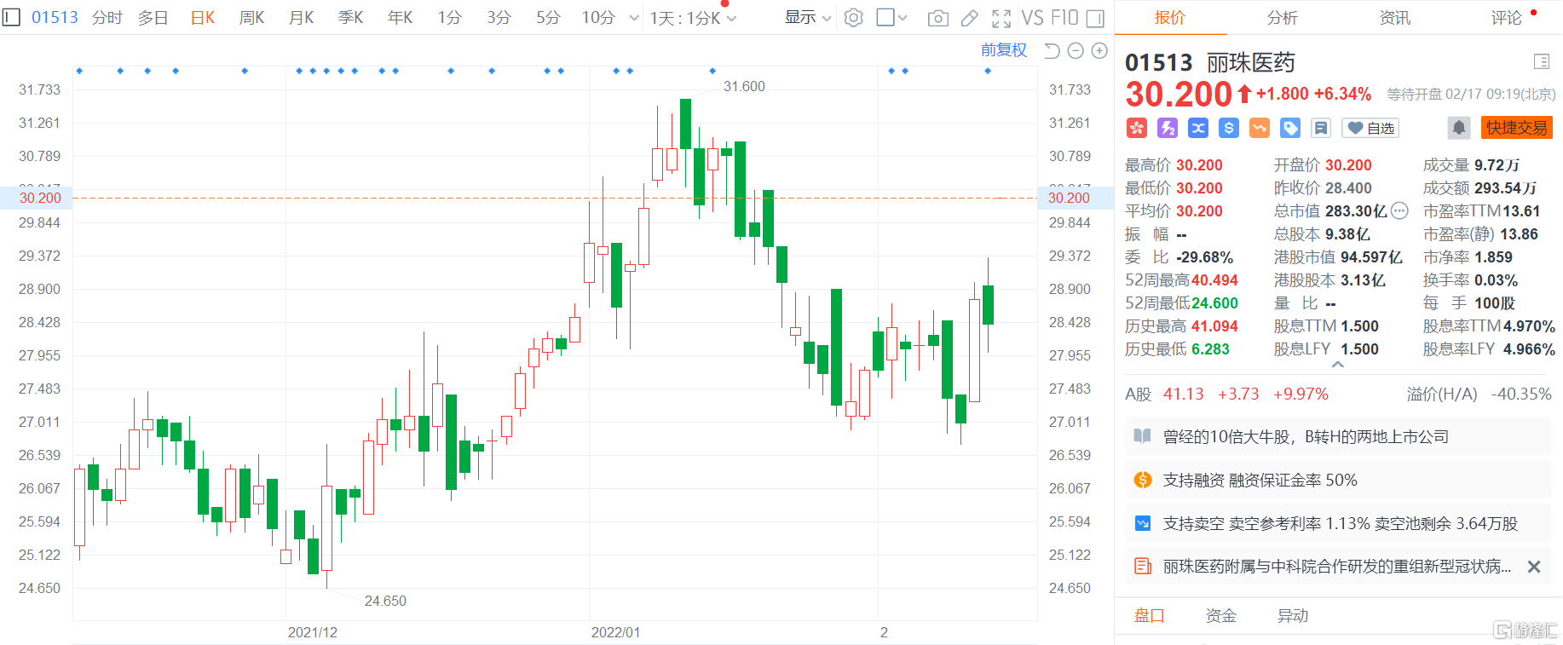Viewport: 1563px width, 645px height.
Task: Toggle the left panel layout icon
Action: 11,17
